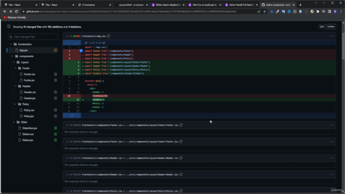
Task: Collapse the Footer.css renamed file section
Action: (x=67, y=125)
